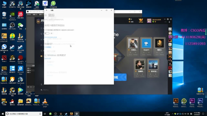
Task: Open the WeChat desktop icon
Action: [20, 26]
